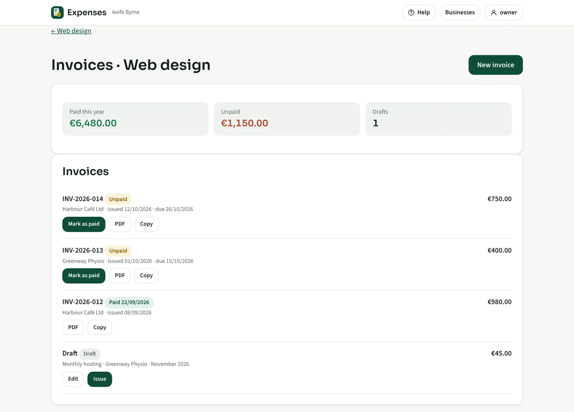Click the Expenses app logo icon

click(57, 13)
